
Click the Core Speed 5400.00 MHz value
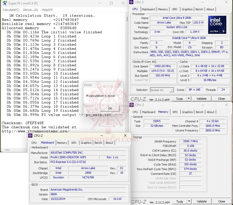tap(163, 66)
